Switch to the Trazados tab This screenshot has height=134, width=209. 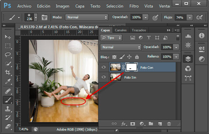(139, 30)
